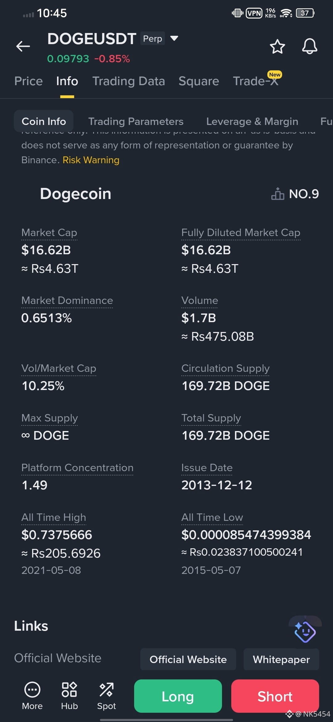333x722 pixels.
Task: Select Trading Parameters sub-tab
Action: 136,121
